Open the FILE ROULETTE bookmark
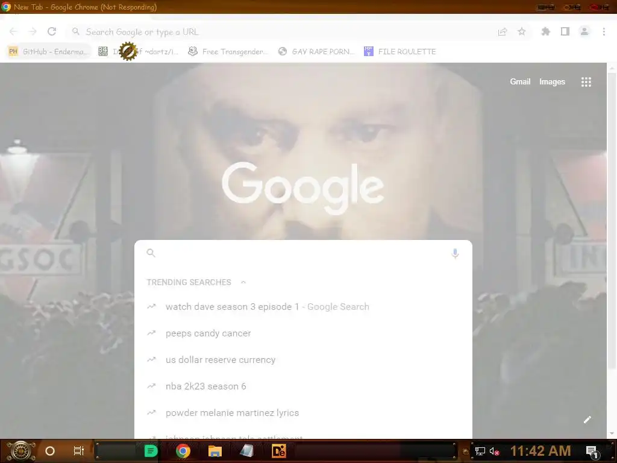 tap(400, 52)
